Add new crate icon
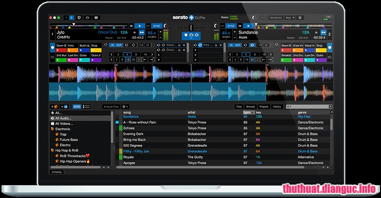The width and height of the screenshot is (381, 198). (x=54, y=107)
